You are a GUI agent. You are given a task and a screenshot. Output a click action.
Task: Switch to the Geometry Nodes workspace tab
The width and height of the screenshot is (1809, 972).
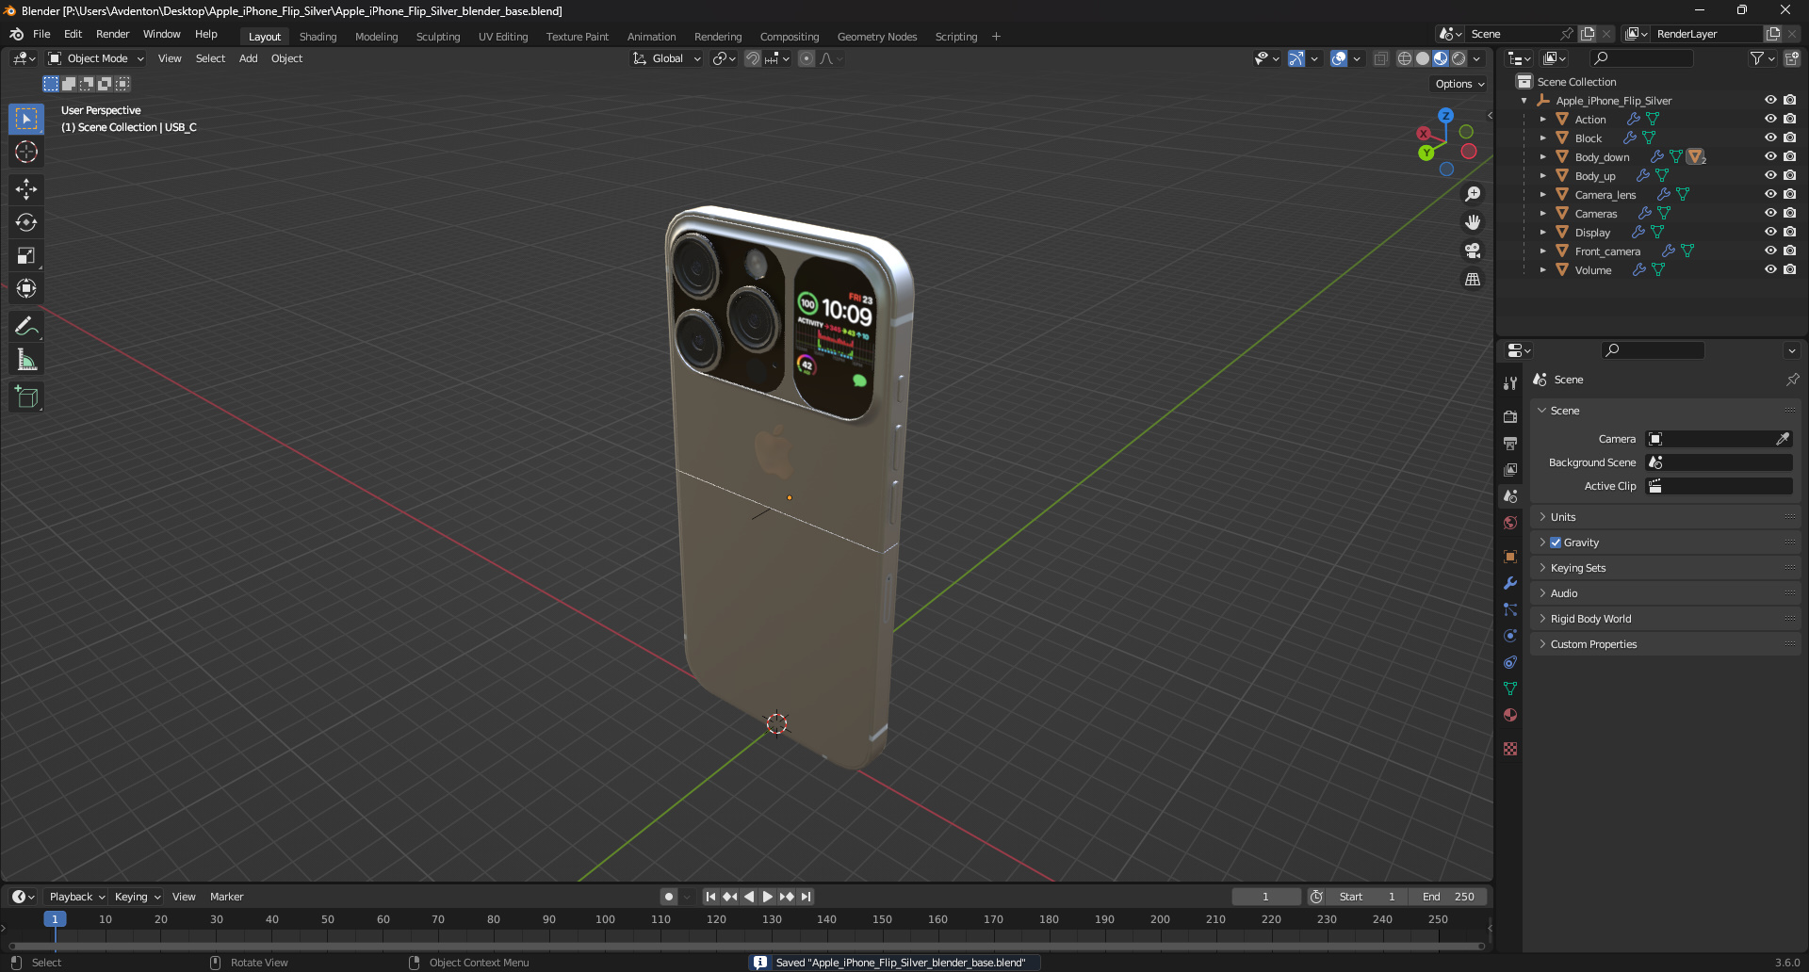[877, 37]
